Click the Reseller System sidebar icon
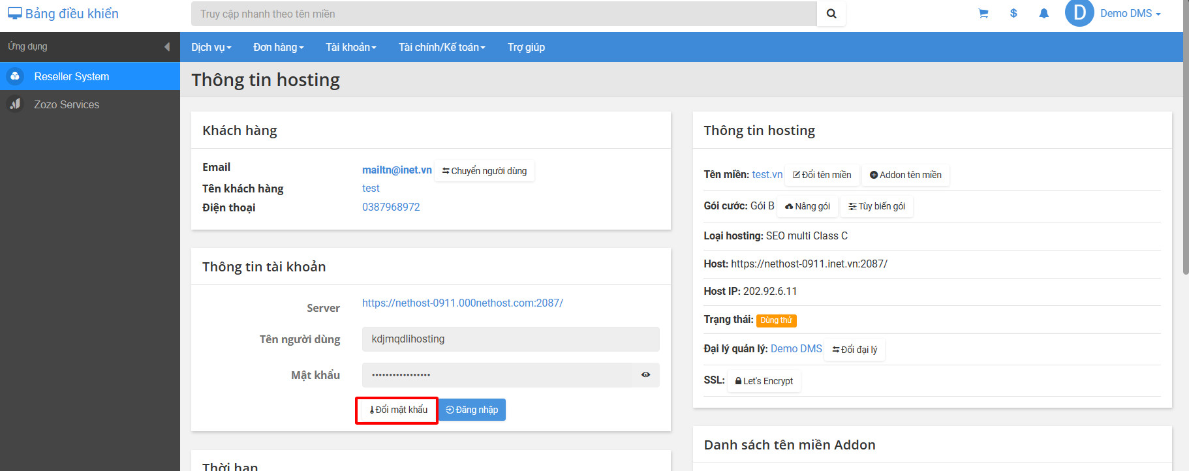Image resolution: width=1189 pixels, height=471 pixels. click(15, 76)
